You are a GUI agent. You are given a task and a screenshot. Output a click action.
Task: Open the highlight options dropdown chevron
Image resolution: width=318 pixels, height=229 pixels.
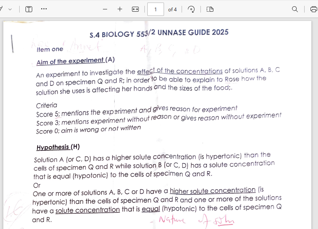[x=10, y=9]
